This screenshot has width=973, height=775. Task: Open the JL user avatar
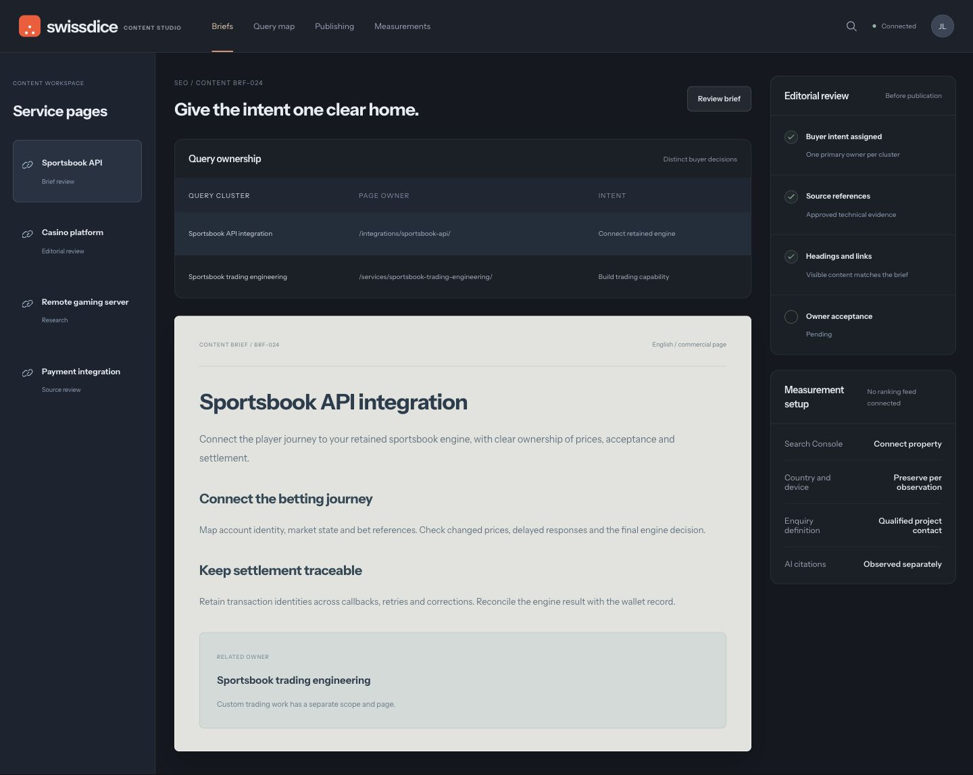pos(942,26)
